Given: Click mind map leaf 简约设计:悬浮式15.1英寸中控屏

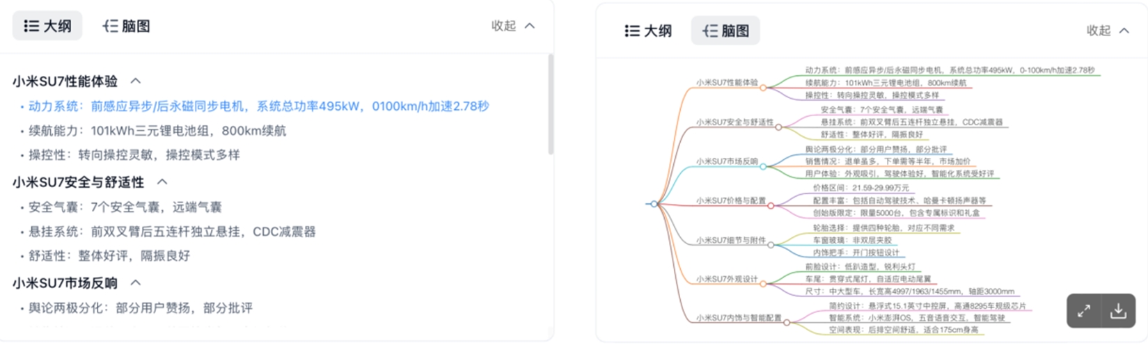Looking at the screenshot, I should click(x=927, y=306).
